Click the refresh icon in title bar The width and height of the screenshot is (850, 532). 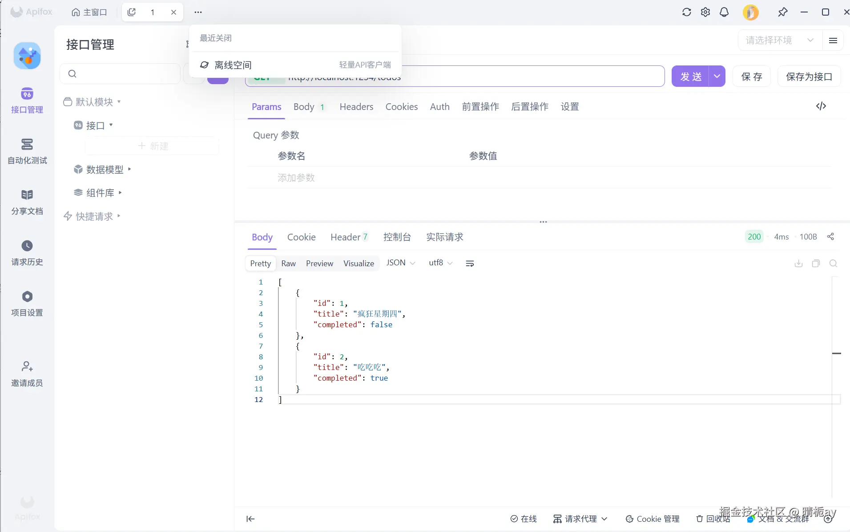tap(686, 12)
